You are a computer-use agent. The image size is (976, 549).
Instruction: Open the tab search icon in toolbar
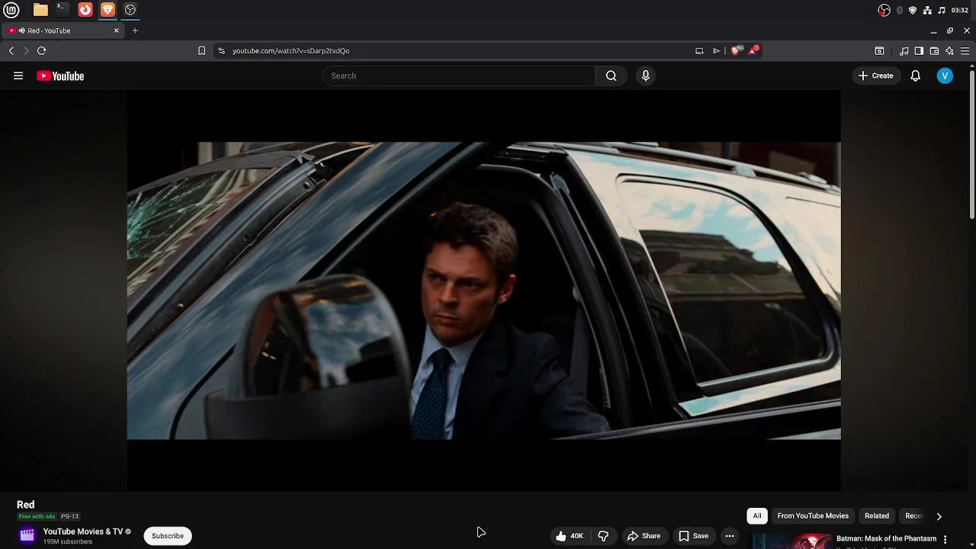click(x=879, y=51)
